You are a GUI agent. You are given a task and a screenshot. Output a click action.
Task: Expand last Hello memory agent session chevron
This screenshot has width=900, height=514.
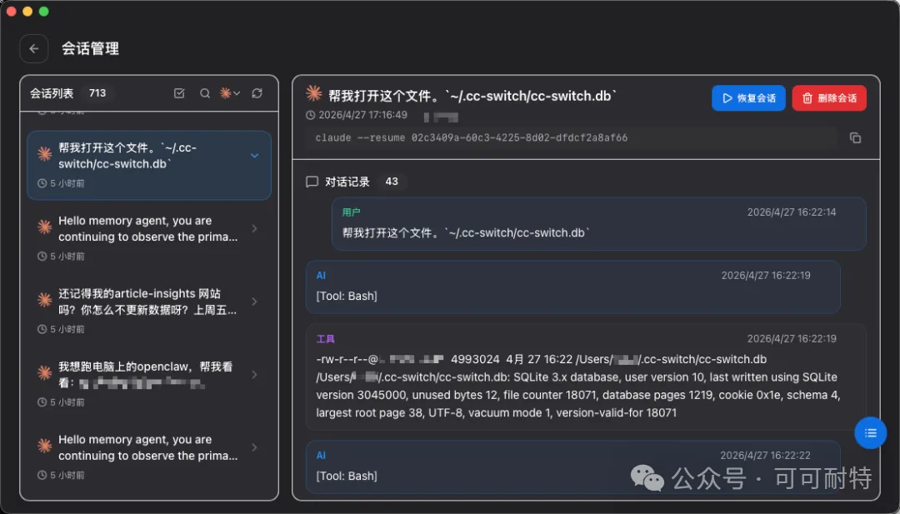coord(255,447)
